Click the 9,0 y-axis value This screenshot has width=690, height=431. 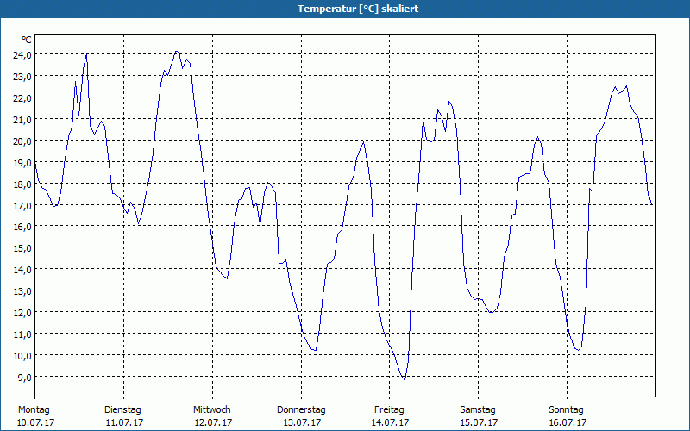24,378
